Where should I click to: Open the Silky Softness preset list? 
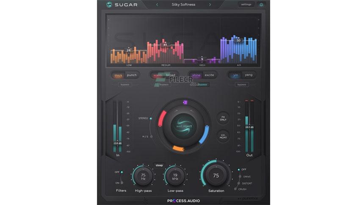click(x=183, y=5)
